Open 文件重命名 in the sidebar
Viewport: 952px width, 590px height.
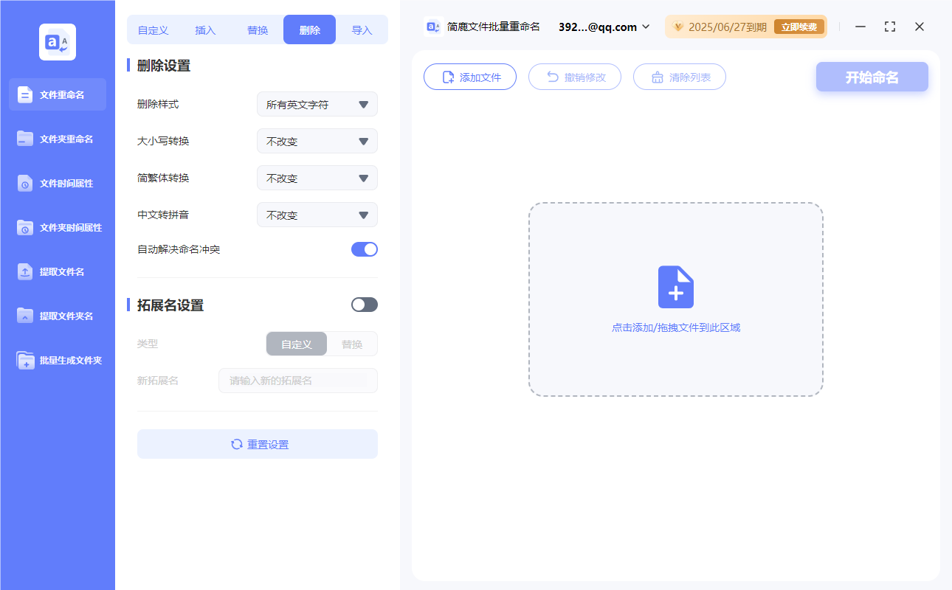pos(57,94)
